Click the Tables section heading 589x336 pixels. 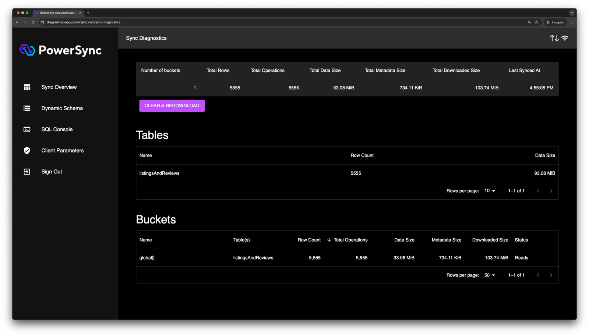click(152, 135)
